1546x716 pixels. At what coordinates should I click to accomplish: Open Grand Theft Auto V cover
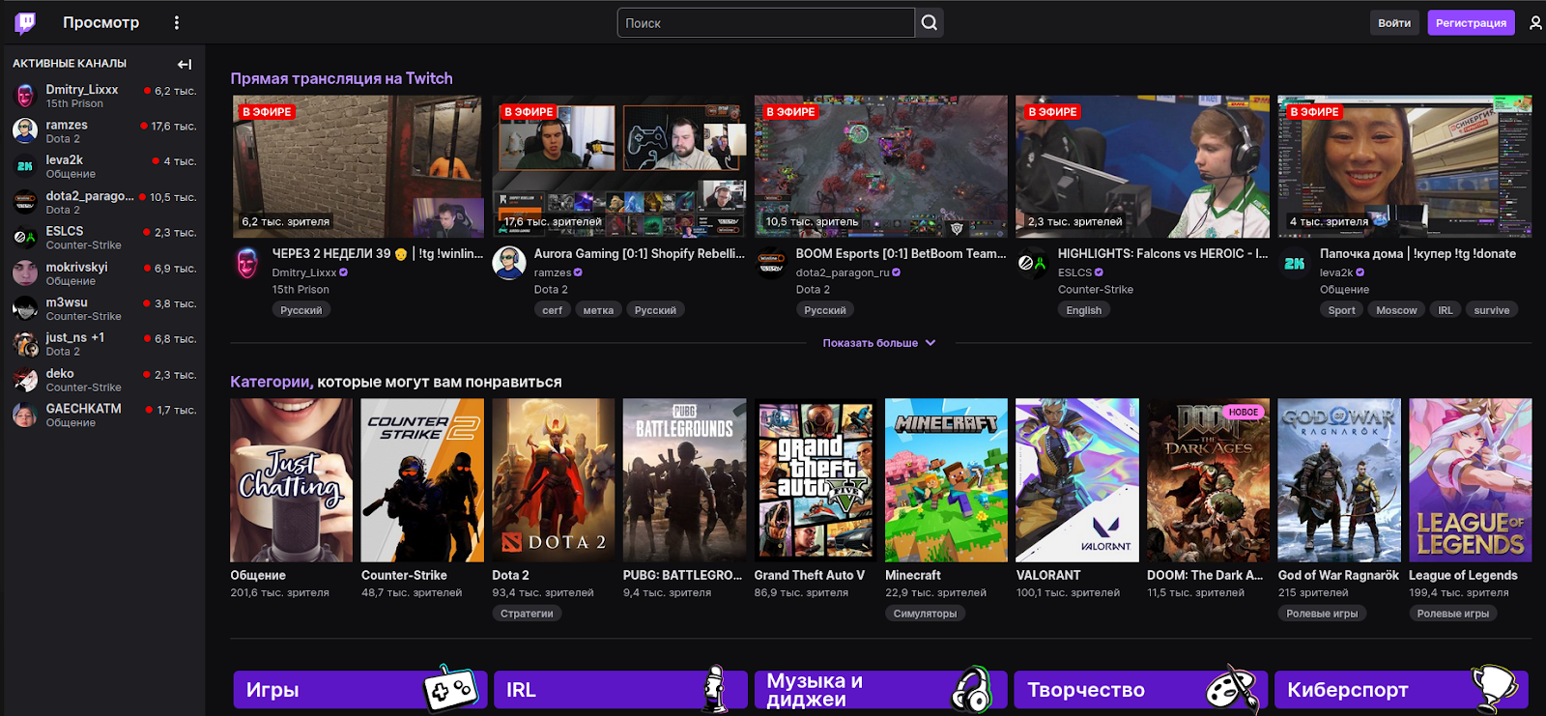tap(816, 480)
